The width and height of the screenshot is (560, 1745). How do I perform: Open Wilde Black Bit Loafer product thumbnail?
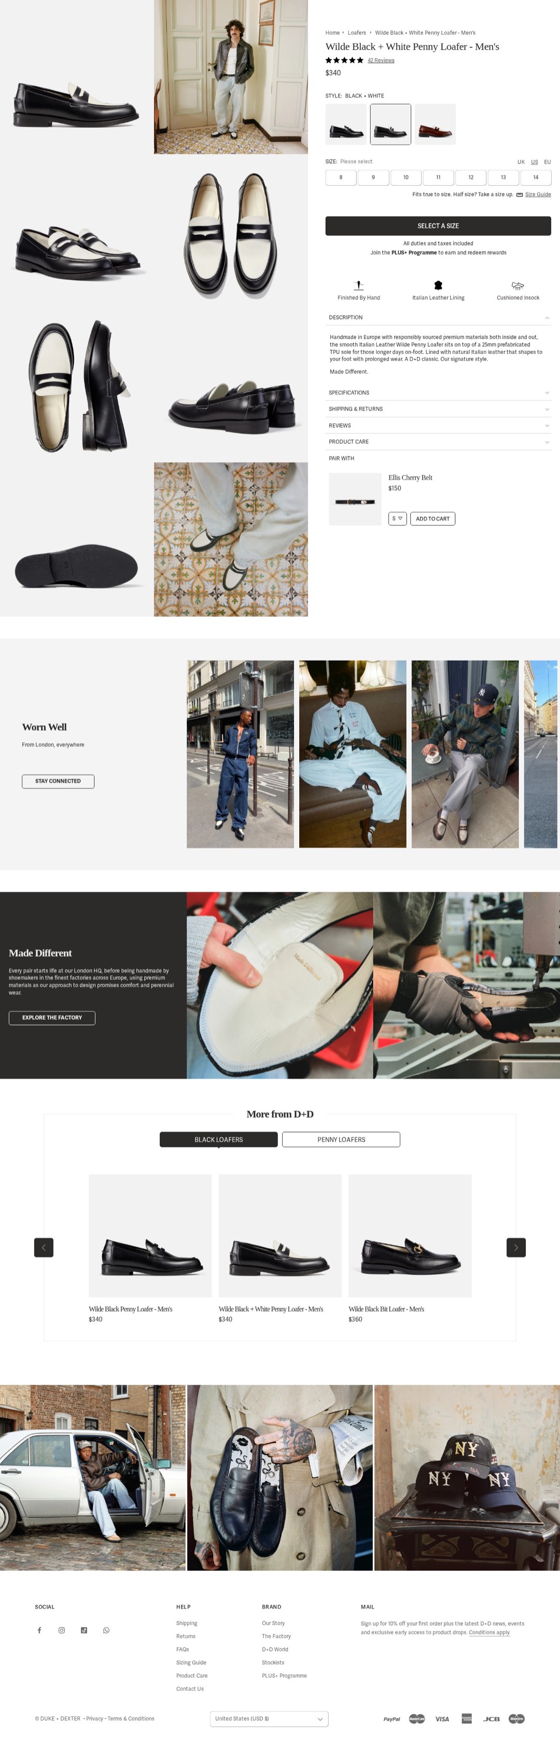[x=410, y=1236]
